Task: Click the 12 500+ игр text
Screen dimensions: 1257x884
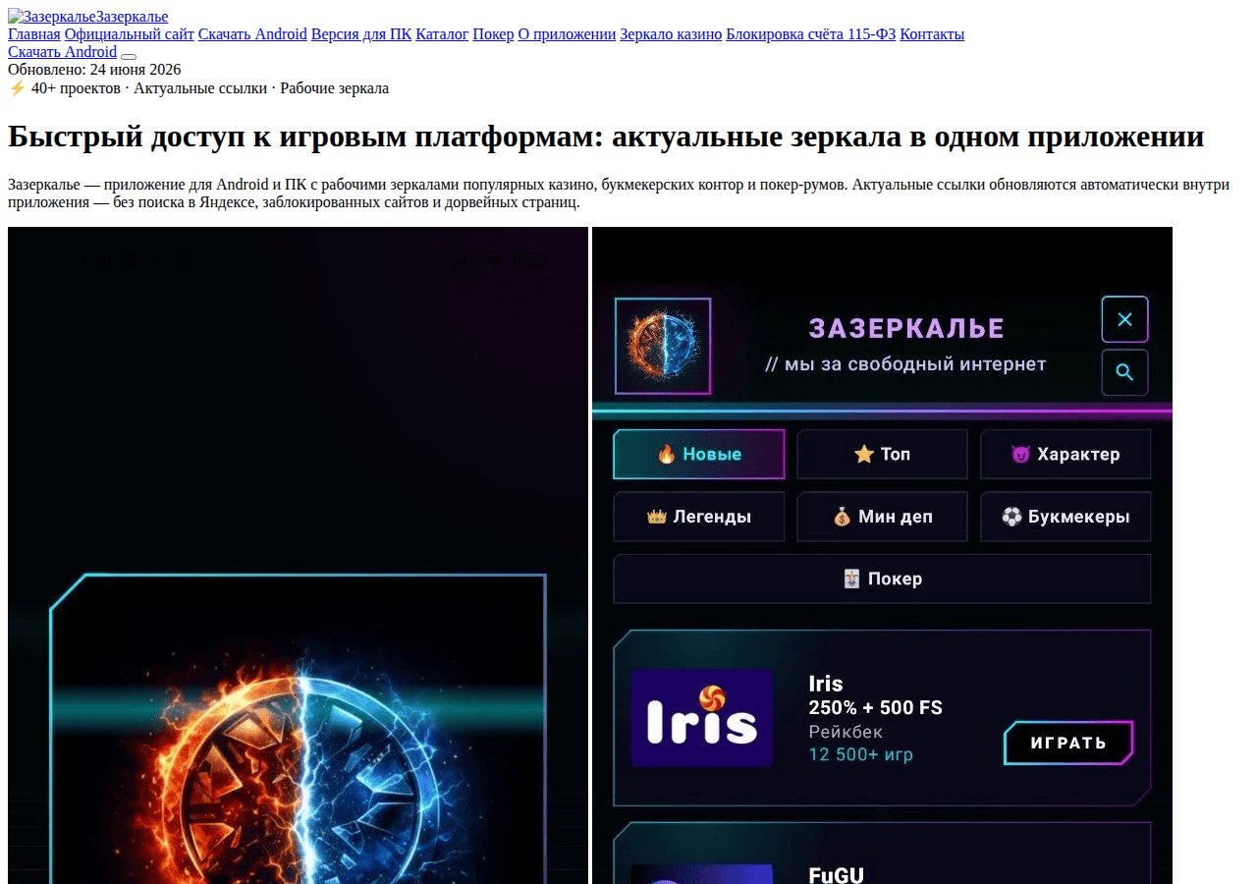Action: (860, 755)
